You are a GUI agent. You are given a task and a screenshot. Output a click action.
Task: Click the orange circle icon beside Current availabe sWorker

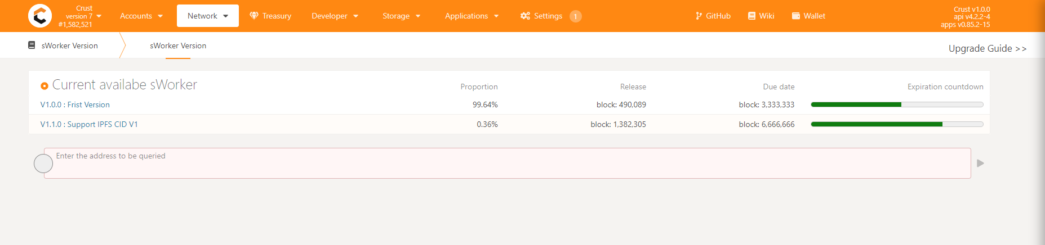coord(45,86)
